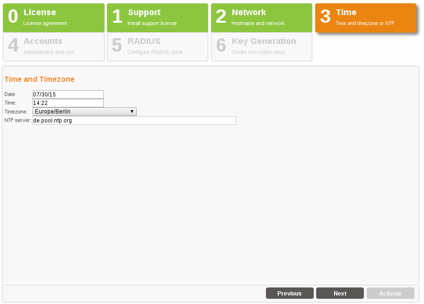Click the "Timezone:" field label
The width and height of the screenshot is (424, 304).
16,112
